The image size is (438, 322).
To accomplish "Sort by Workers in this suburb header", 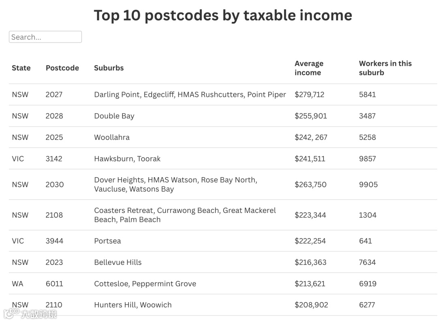I will 385,68.
